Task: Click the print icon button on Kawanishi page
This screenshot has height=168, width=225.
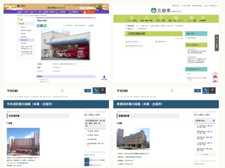Action: coord(91,25)
